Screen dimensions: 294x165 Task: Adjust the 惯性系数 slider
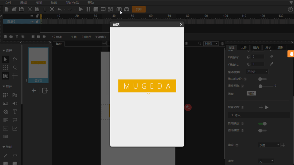(x=266, y=86)
